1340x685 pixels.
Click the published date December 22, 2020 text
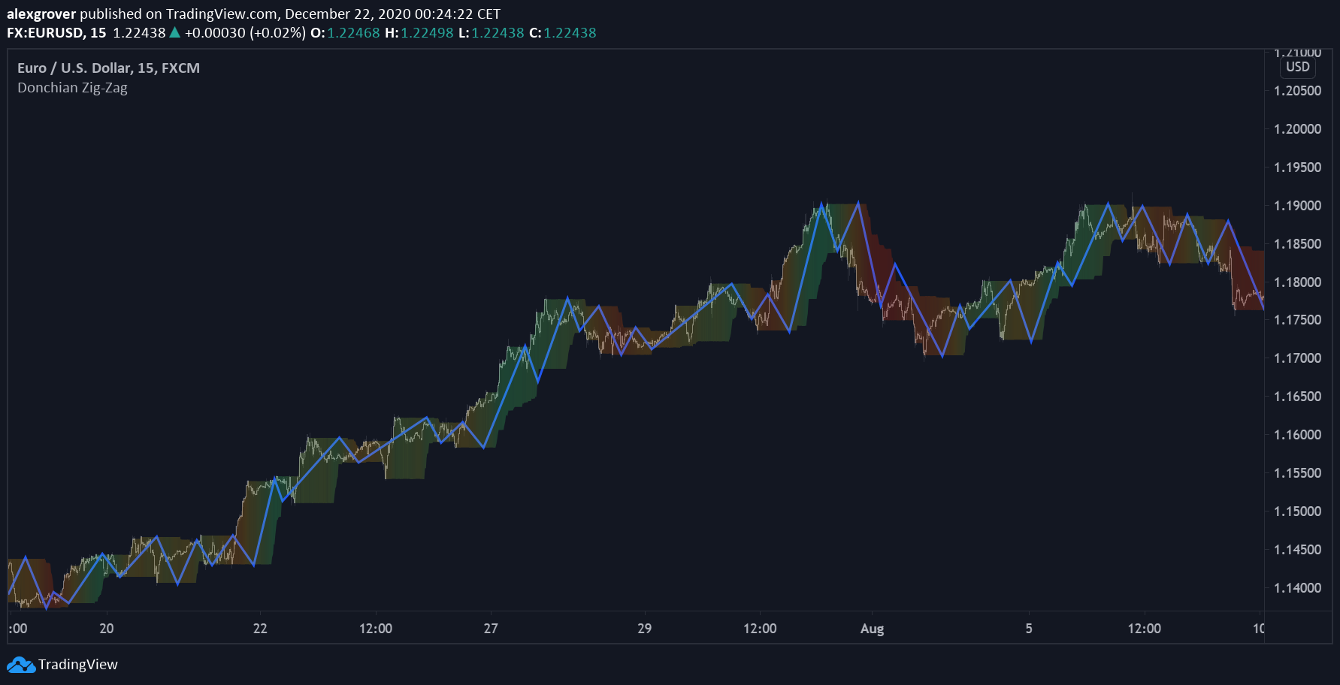tap(348, 14)
